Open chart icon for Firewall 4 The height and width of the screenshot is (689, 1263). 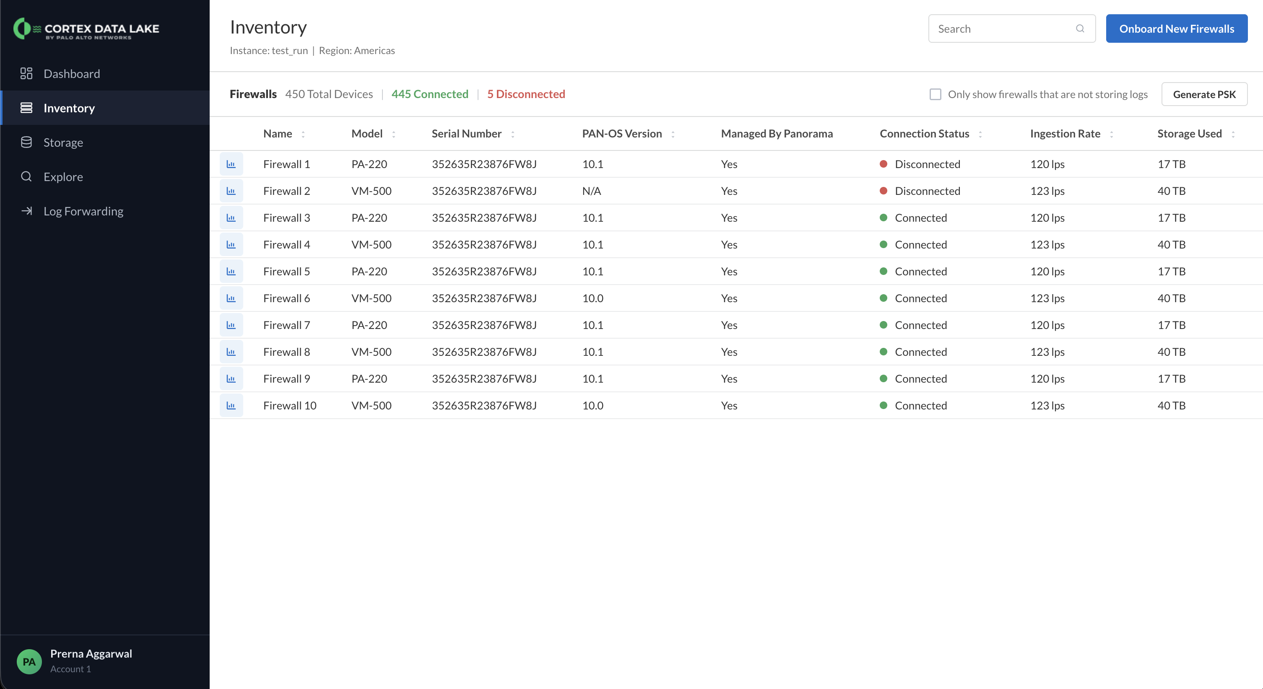(231, 244)
